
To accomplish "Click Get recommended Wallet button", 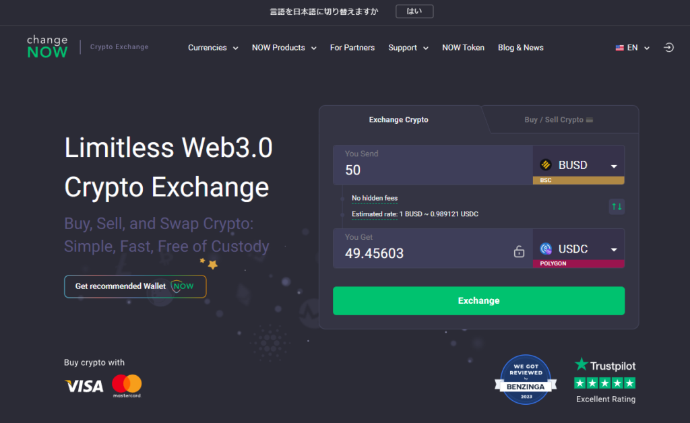I will pos(135,286).
